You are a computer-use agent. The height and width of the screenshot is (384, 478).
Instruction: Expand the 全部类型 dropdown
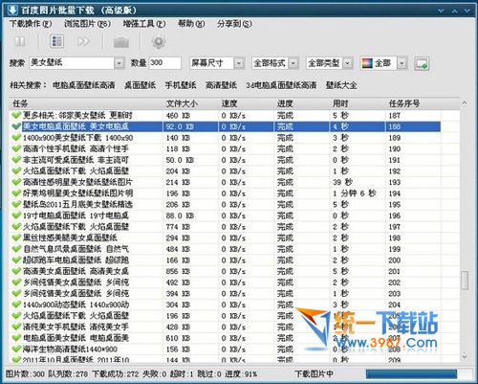[x=348, y=63]
